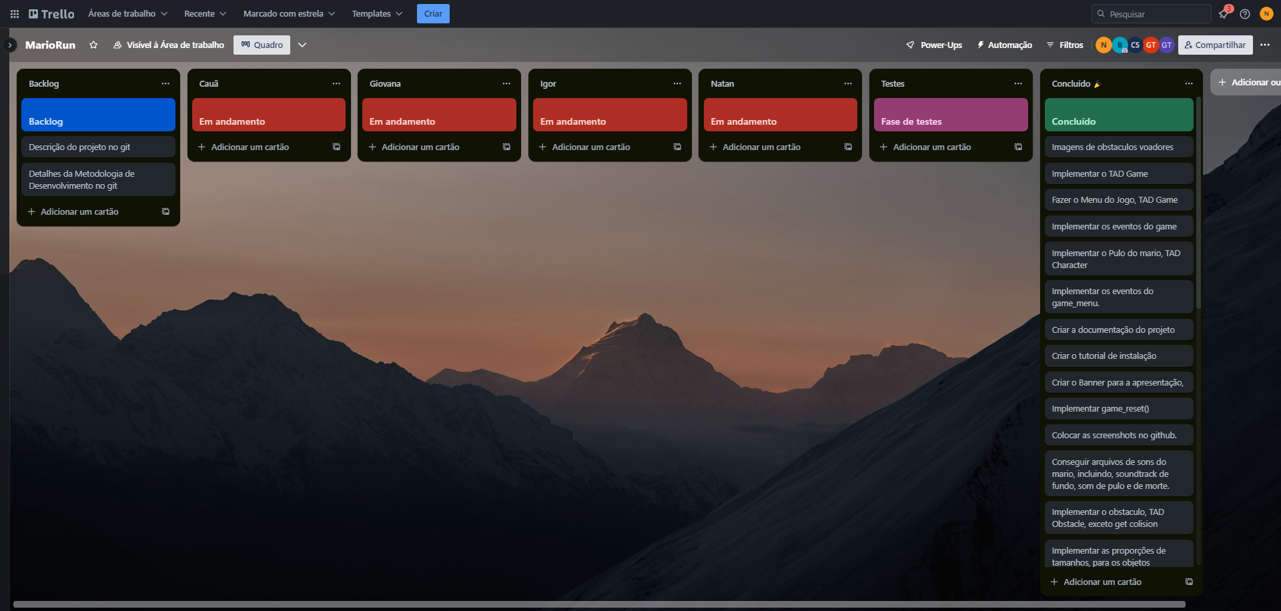This screenshot has height=611, width=1281.
Task: Open Áreas de trabalho dropdown
Action: click(x=128, y=13)
